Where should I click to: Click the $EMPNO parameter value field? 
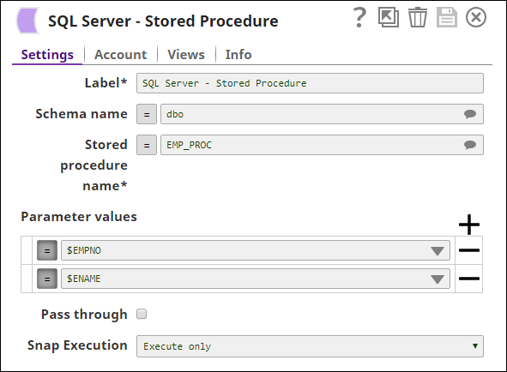[256, 250]
